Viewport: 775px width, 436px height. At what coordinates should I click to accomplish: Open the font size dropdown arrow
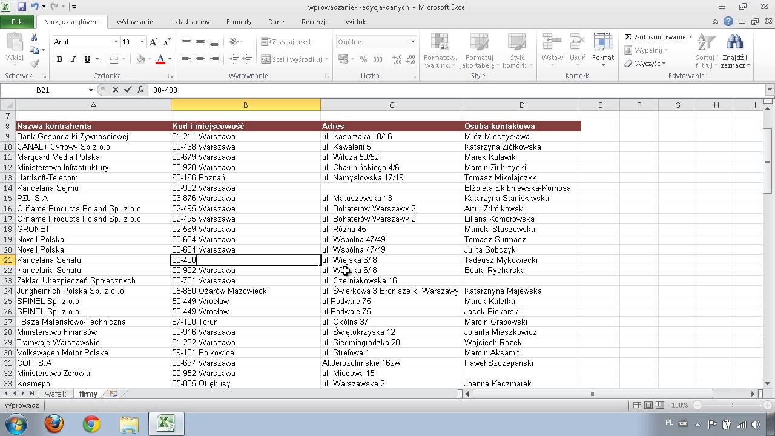142,42
